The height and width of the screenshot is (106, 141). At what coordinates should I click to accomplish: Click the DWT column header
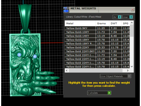click(115, 23)
